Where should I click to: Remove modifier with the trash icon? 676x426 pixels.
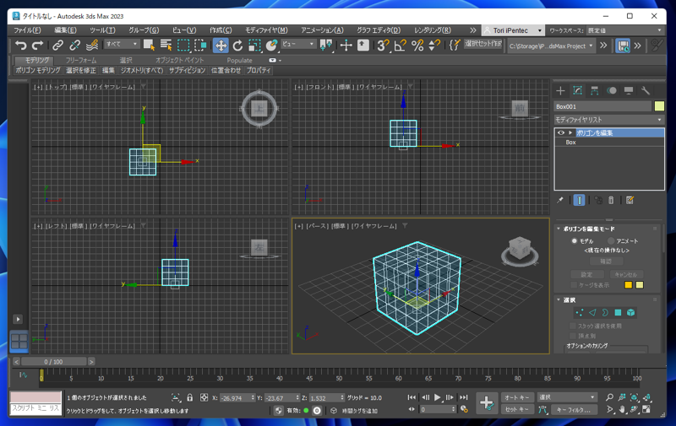611,200
